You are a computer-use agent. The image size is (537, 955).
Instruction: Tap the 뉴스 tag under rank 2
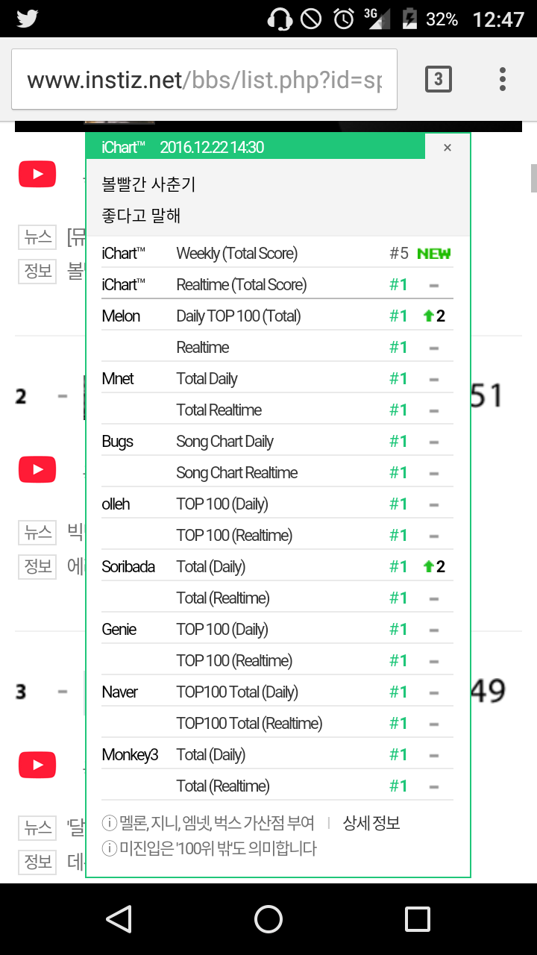38,532
